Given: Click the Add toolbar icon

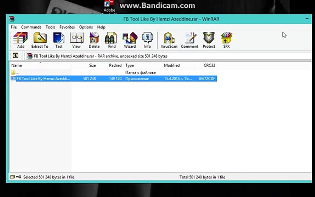Looking at the screenshot, I should coord(21,40).
